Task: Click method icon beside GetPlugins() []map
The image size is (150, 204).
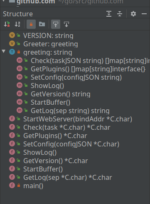Action: point(20,69)
